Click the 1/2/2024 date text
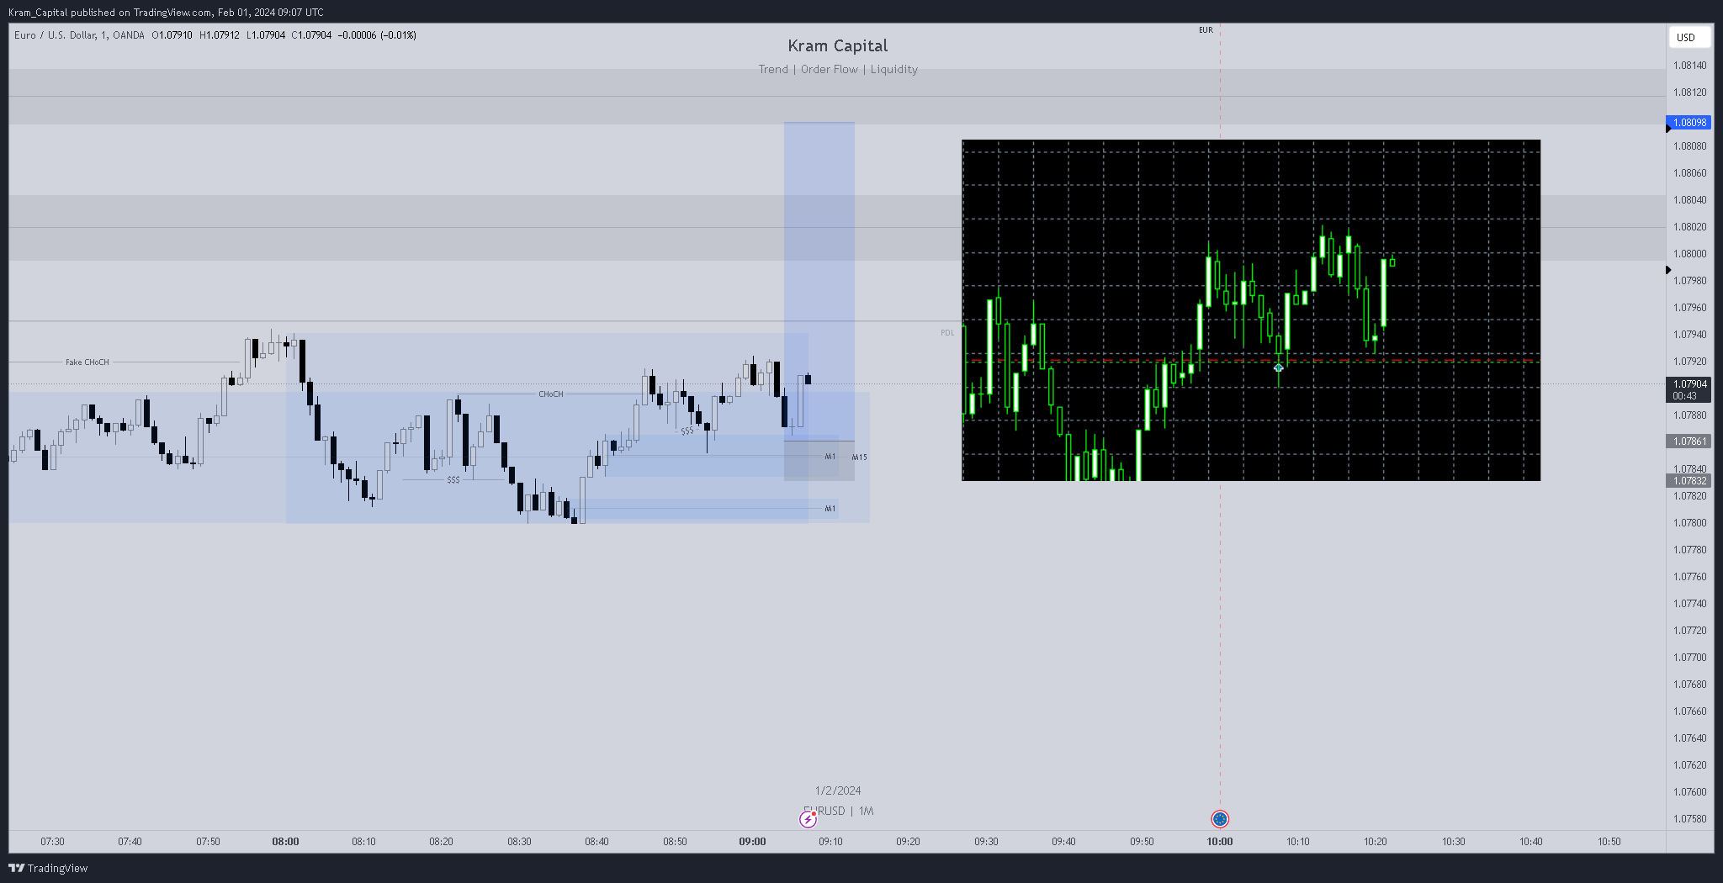Viewport: 1723px width, 883px height. [x=838, y=790]
